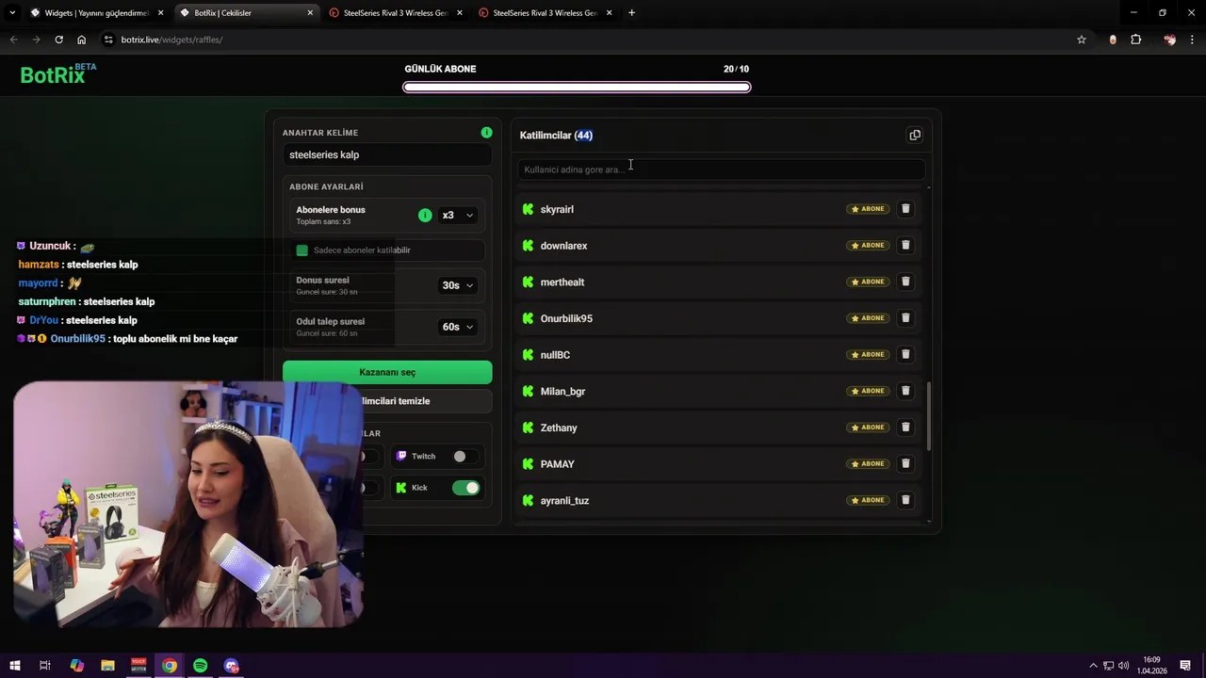Image resolution: width=1206 pixels, height=678 pixels.
Task: Show hidden system tray icons
Action: 1093,666
